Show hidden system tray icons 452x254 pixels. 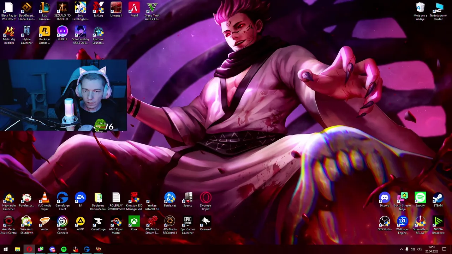pos(401,249)
